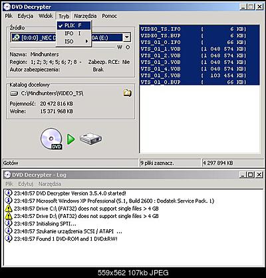This screenshot has height=278, width=266.
Task: Select log line 'Initialising SPTI...'
Action: [x=45, y=223]
